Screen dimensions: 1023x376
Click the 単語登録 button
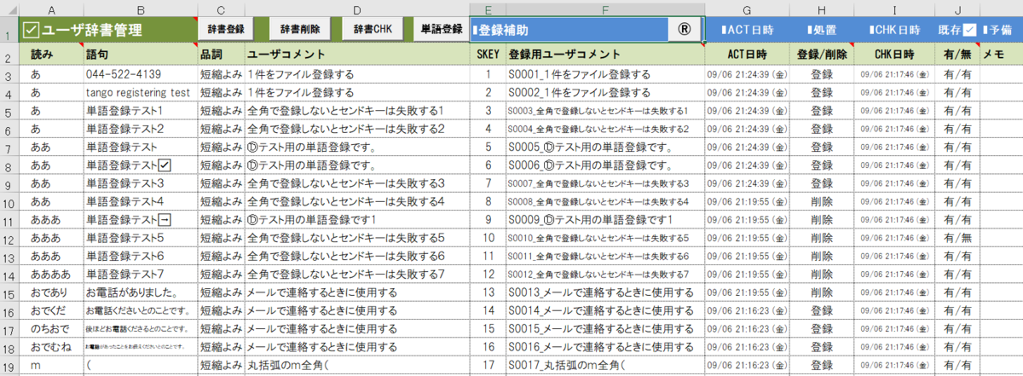point(442,29)
